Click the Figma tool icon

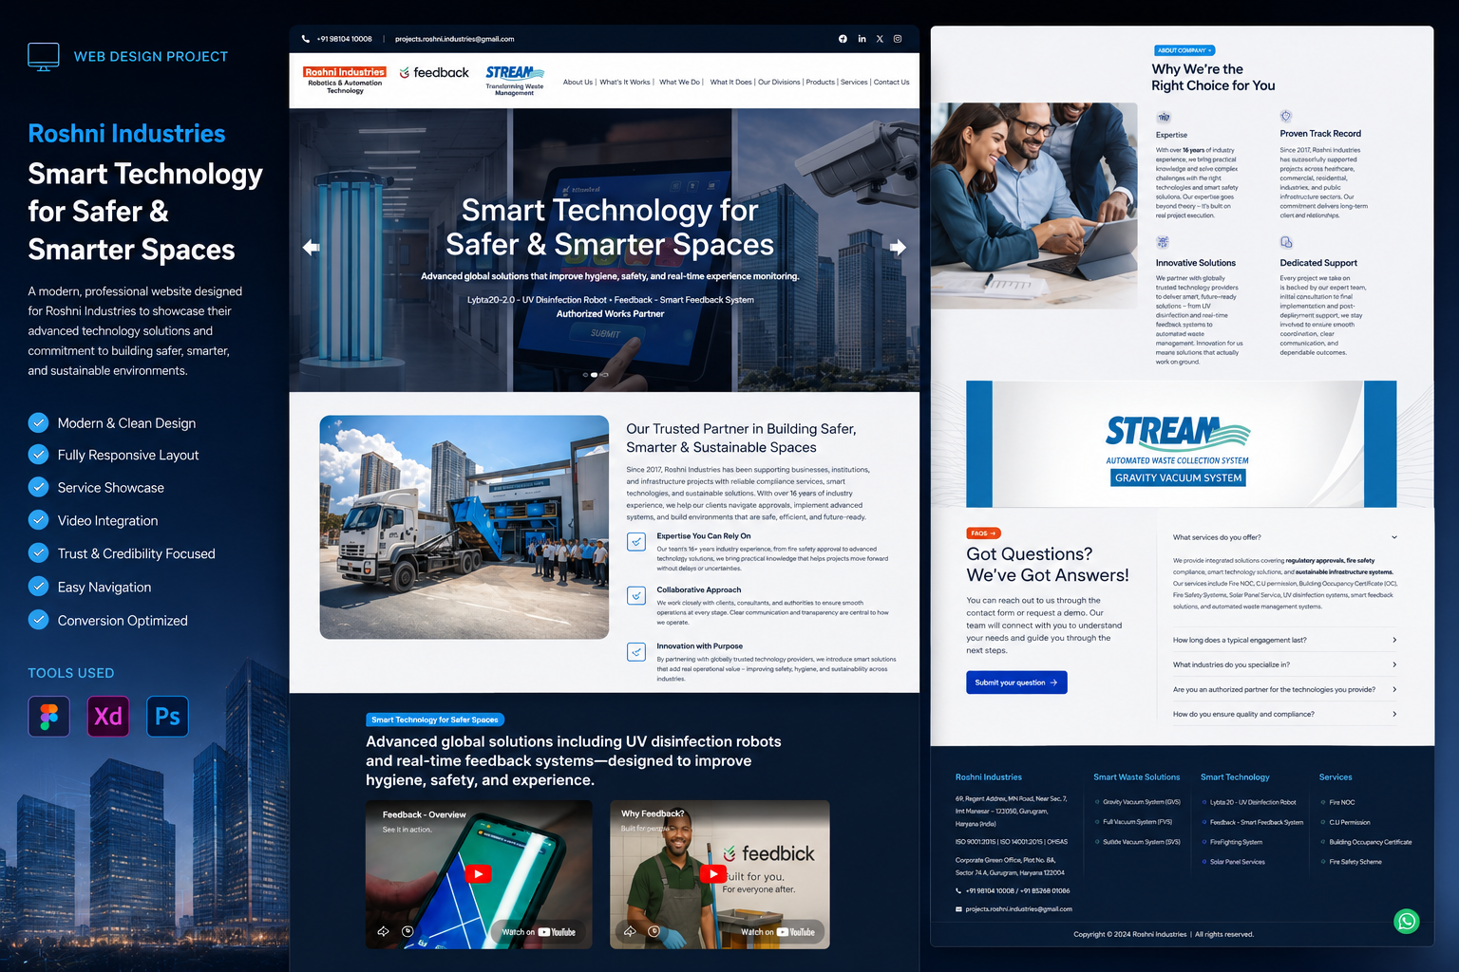[49, 716]
